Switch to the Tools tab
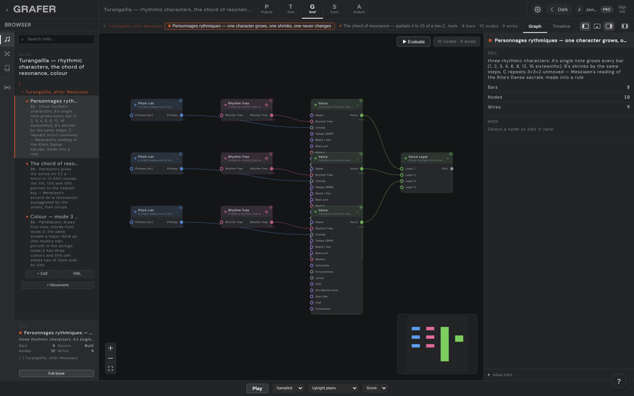The image size is (634, 396). tap(291, 9)
